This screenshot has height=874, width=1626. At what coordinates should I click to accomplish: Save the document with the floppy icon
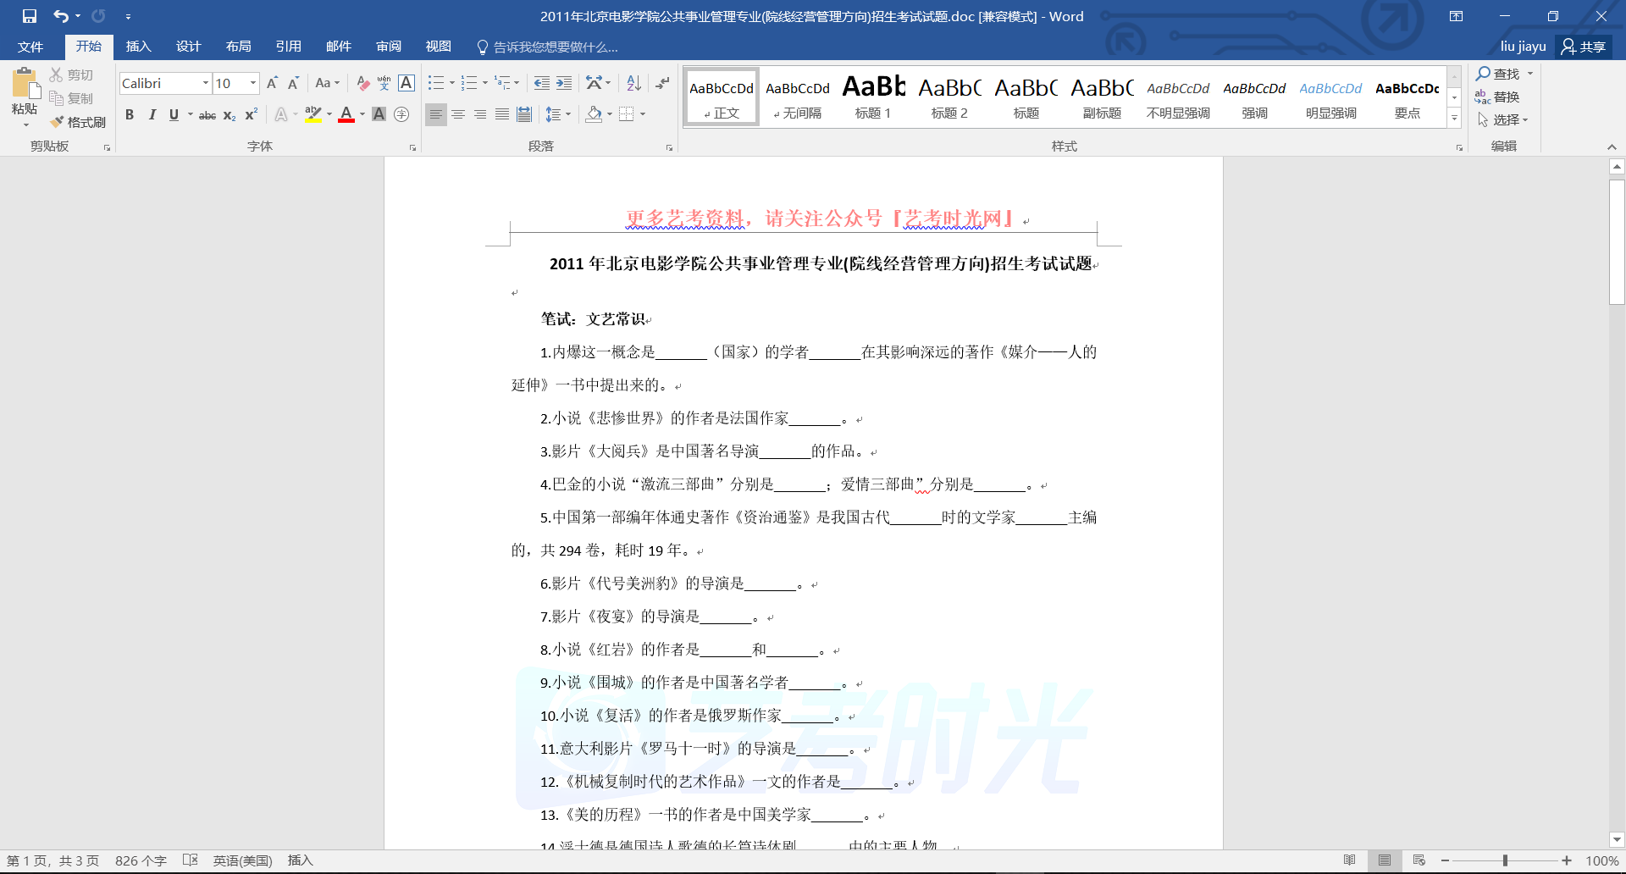click(30, 16)
